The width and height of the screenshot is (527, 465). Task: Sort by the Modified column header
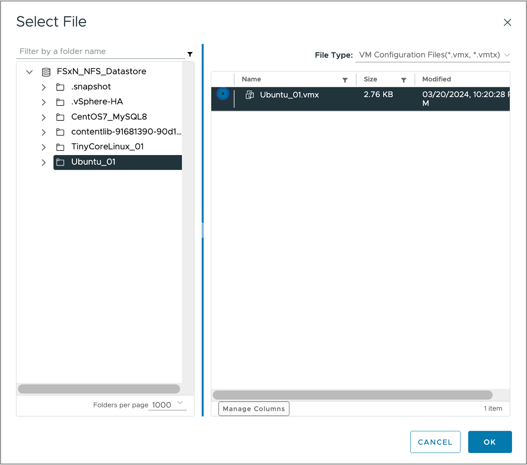(x=436, y=79)
